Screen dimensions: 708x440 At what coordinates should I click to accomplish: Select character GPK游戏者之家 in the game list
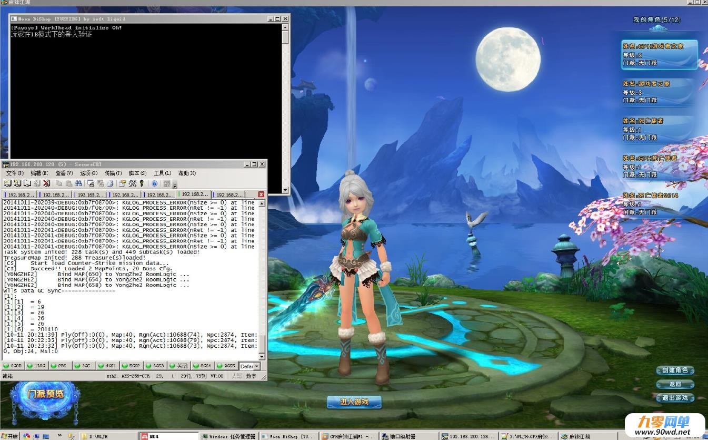point(660,54)
